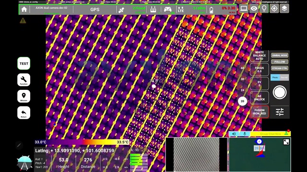The image size is (307, 172).
Task: Select zoom level 30
Action: point(242,79)
